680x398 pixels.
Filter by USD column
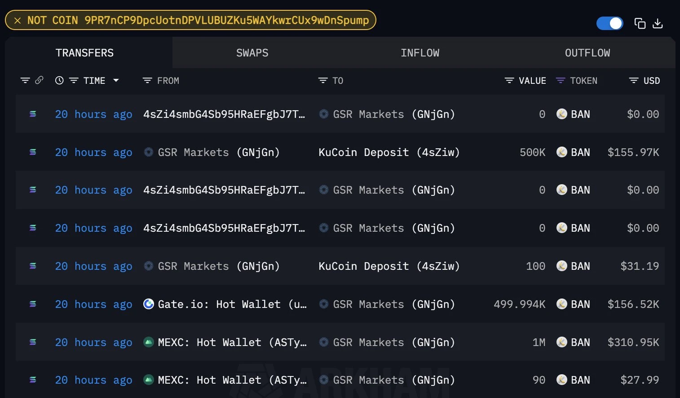[633, 81]
